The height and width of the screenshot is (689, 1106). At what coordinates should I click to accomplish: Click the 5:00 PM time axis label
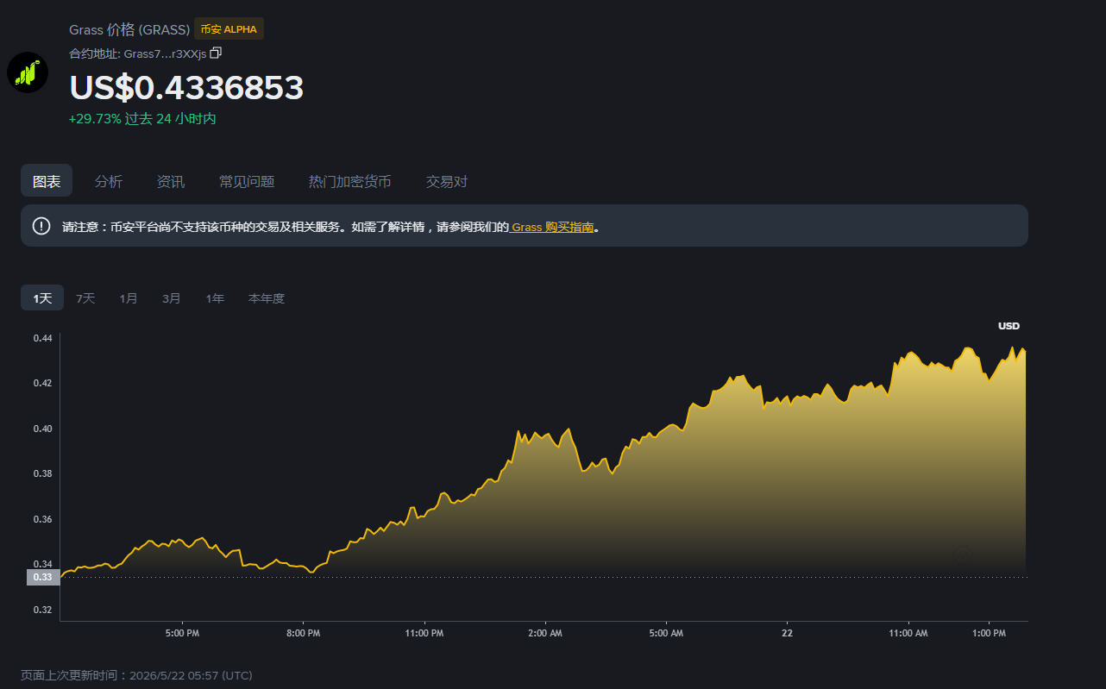182,633
